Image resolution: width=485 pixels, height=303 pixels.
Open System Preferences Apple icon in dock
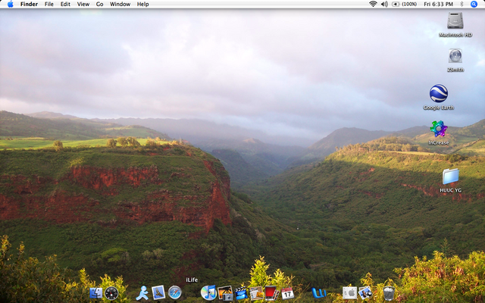(350, 293)
